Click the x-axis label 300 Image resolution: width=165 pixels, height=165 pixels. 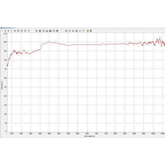(x=21, y=134)
